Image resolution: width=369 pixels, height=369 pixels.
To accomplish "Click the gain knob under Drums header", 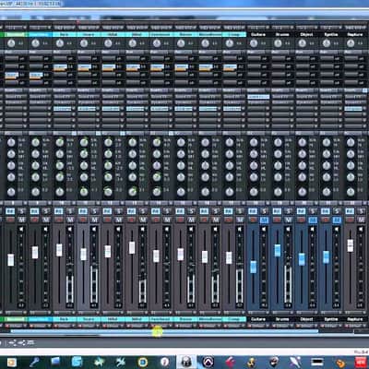I will pos(278,43).
